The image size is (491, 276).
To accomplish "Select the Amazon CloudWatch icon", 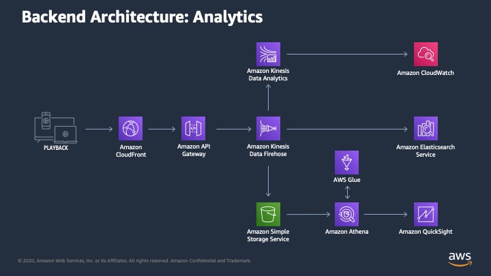I will (x=426, y=54).
